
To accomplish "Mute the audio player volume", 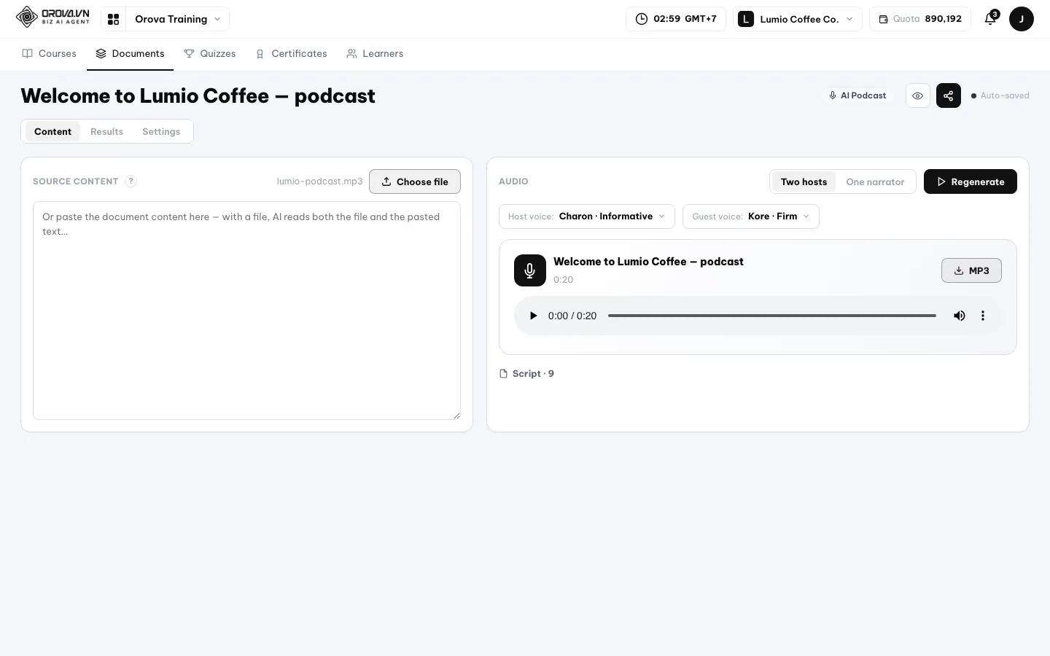I will coord(960,316).
